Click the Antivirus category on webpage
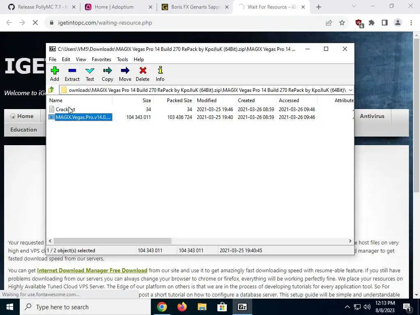This screenshot has width=420, height=315. click(x=372, y=116)
